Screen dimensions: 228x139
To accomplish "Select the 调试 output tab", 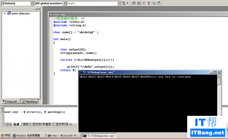I will pyautogui.click(x=26, y=124).
